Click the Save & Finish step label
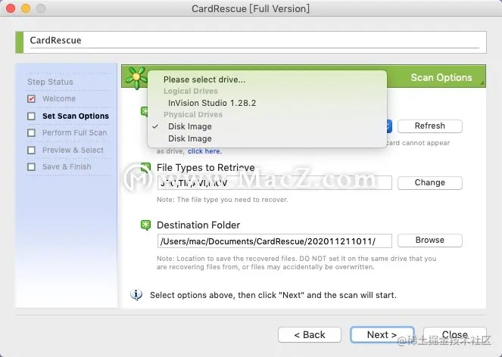502x357 pixels. [x=67, y=166]
